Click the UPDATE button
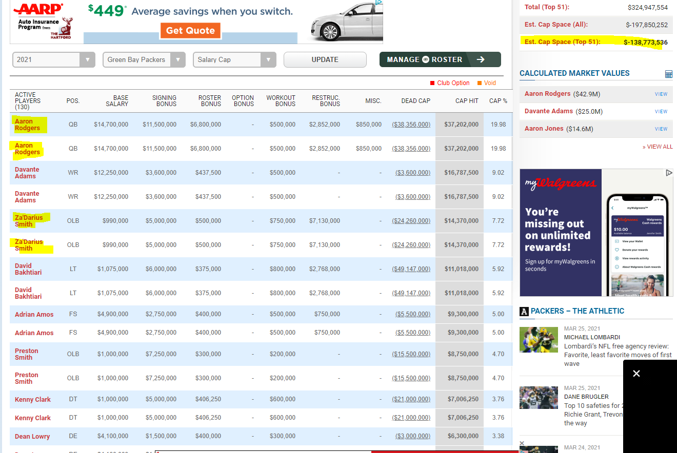Screen dimensions: 677x453 click(x=325, y=59)
